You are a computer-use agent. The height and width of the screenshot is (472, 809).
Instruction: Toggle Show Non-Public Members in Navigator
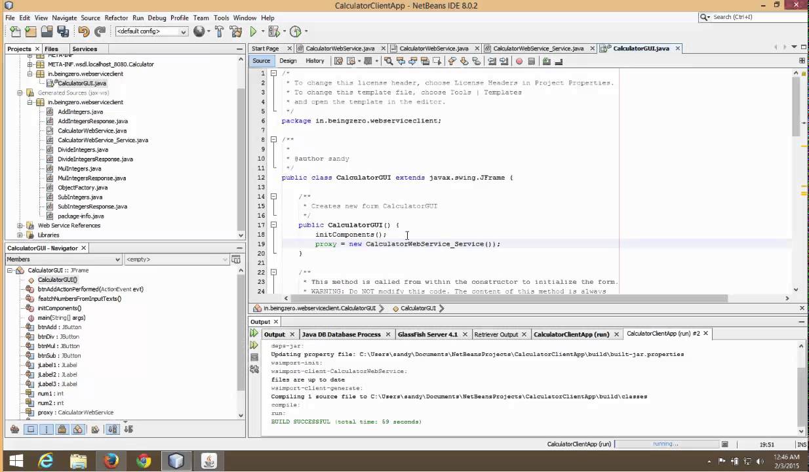click(62, 429)
